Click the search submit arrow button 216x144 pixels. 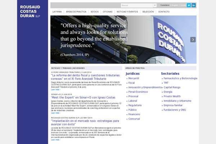tap(155, 5)
